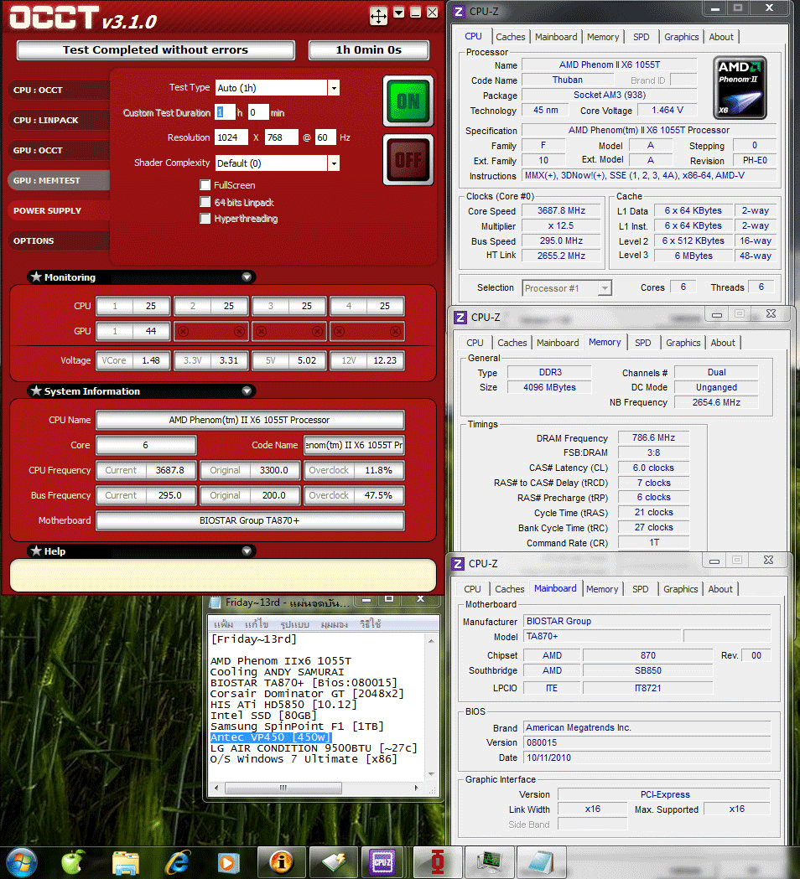Open the Windows Explorer folder taskbar icon

[x=126, y=863]
